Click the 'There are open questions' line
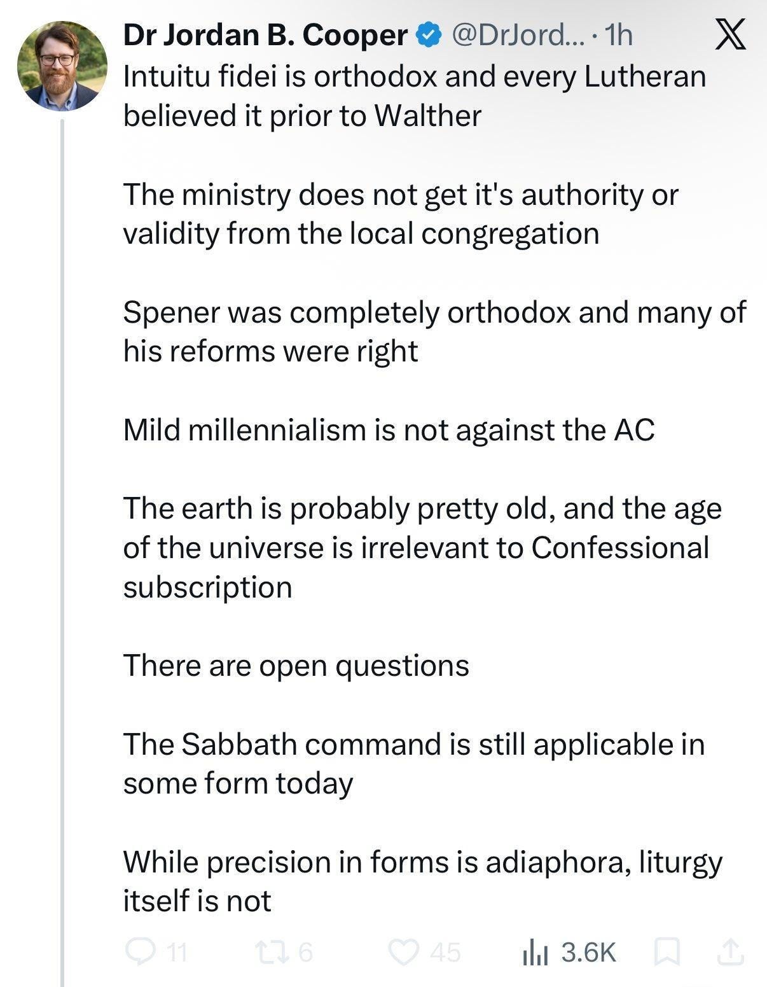Screen dimensions: 767x987 [x=296, y=666]
